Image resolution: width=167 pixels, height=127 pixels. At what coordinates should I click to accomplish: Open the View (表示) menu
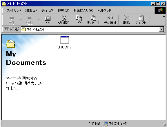click(47, 10)
